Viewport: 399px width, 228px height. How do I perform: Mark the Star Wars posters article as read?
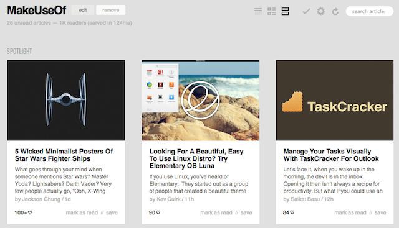[82, 212]
